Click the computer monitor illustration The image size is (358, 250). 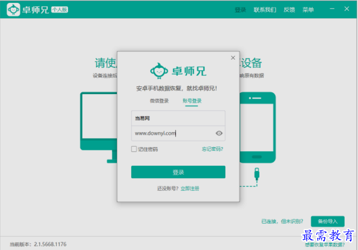(99, 128)
